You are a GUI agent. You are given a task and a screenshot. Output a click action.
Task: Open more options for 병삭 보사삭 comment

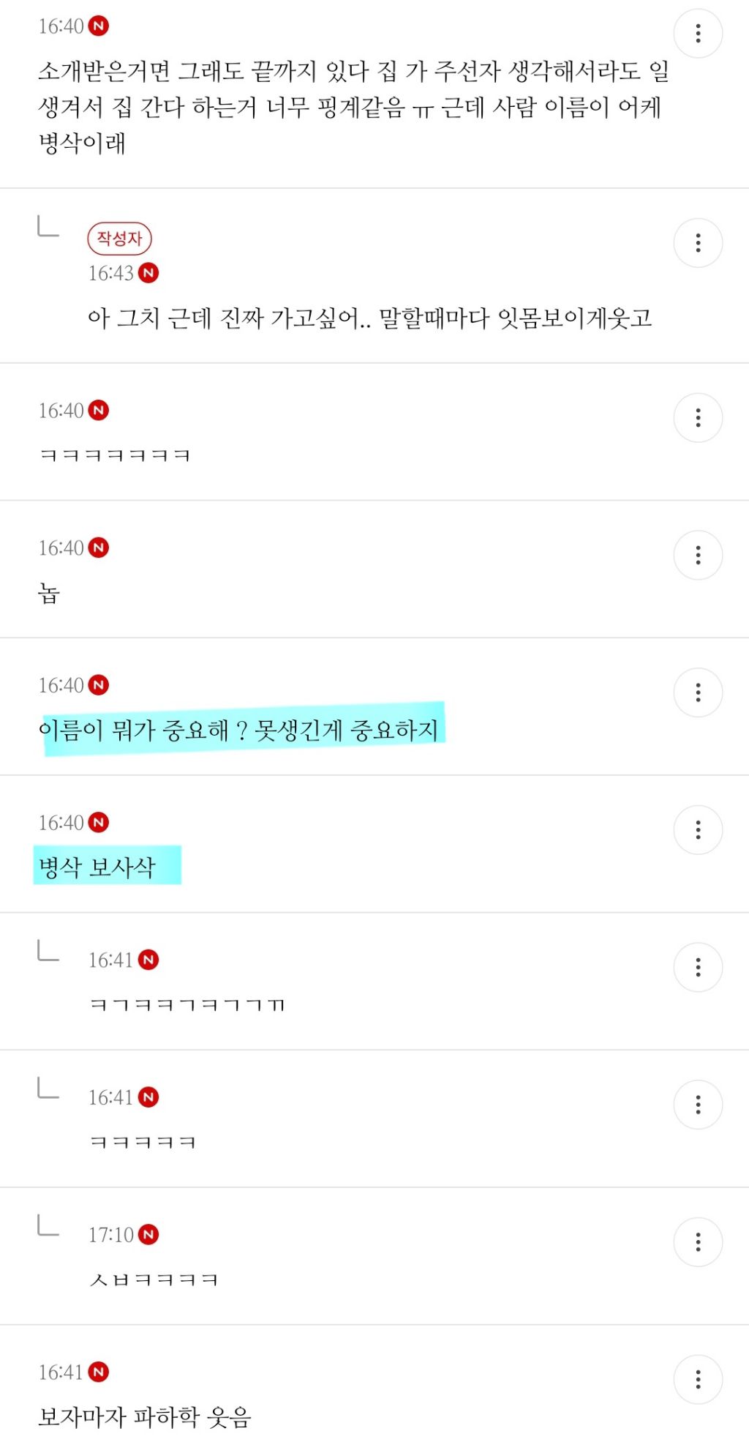tap(698, 830)
